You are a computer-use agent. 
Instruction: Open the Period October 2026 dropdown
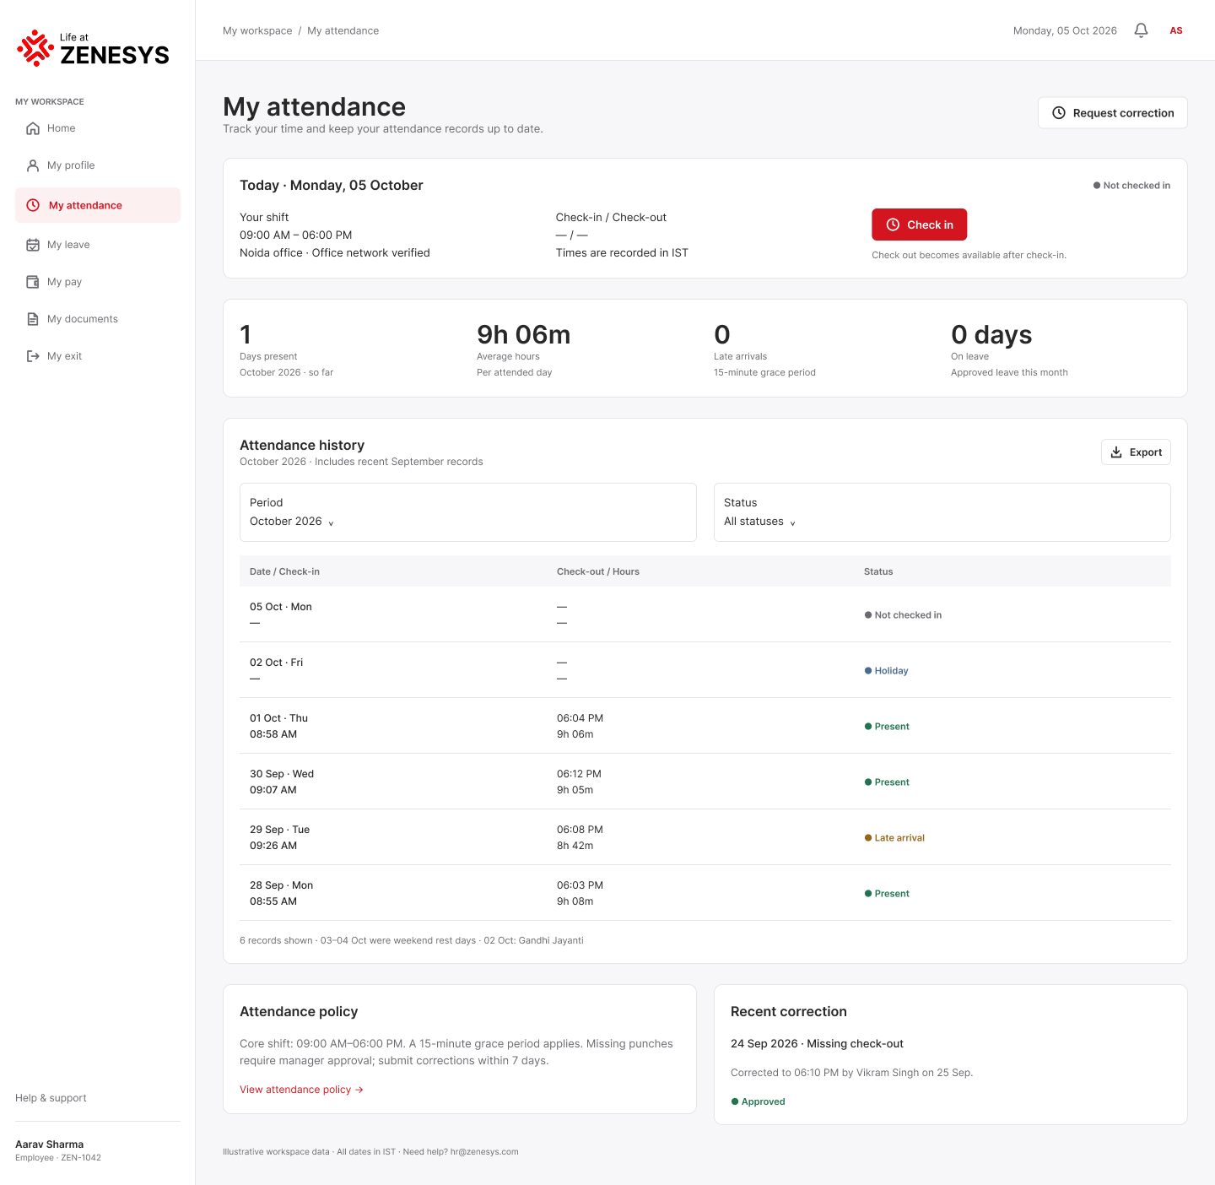click(x=468, y=512)
